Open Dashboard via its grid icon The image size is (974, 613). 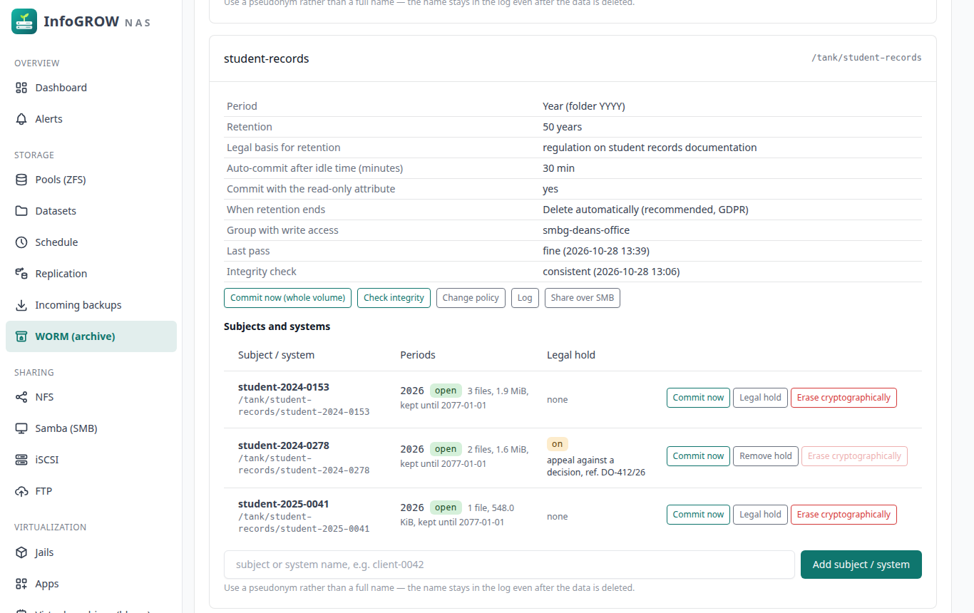click(x=21, y=88)
